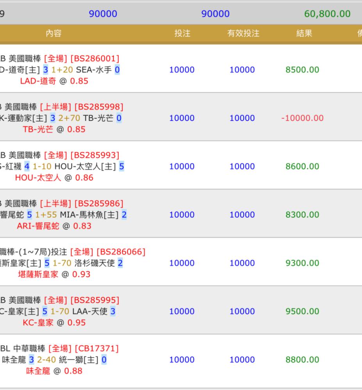Click 統一獅[主] team name
This screenshot has width=362, height=390.
[78, 360]
